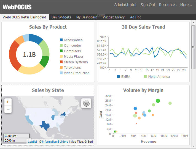
Task: Click the dark blue Accessories donut segment
Action: [36, 38]
